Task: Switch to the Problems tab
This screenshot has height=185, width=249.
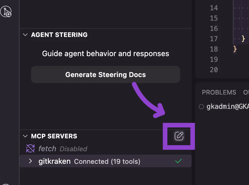Action: 219,92
